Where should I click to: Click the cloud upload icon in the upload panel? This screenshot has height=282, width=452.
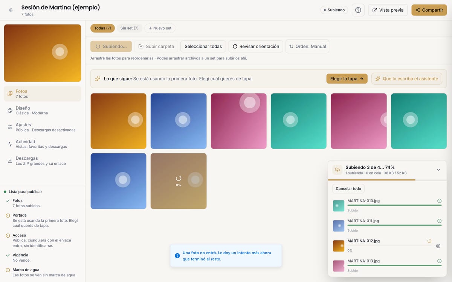point(337,170)
